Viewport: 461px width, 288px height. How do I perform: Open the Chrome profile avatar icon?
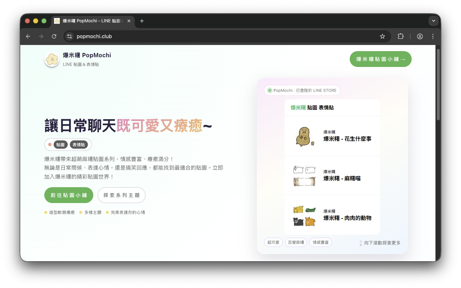420,36
